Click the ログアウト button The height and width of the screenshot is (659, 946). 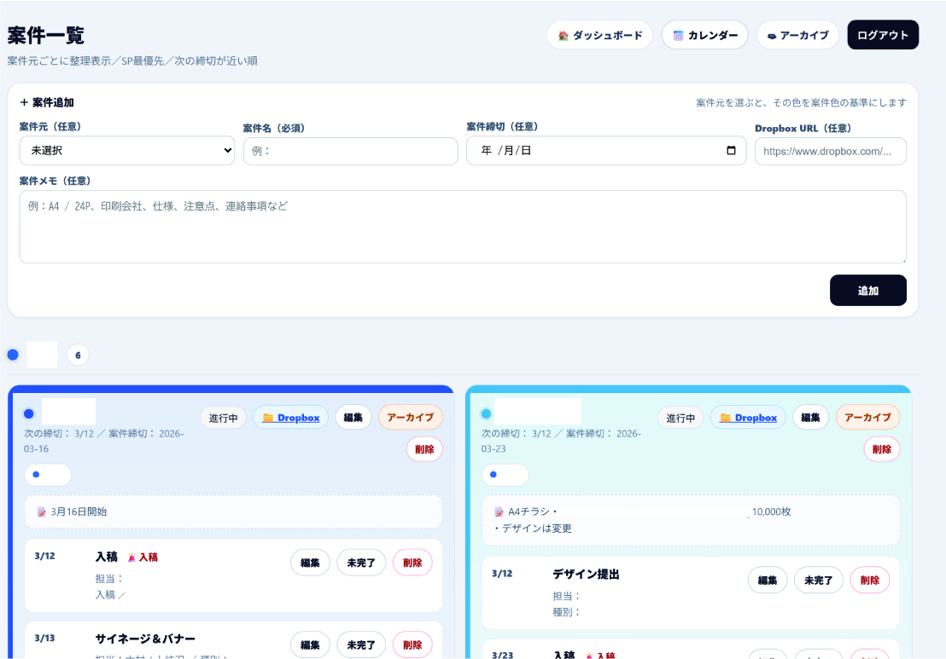pos(883,35)
